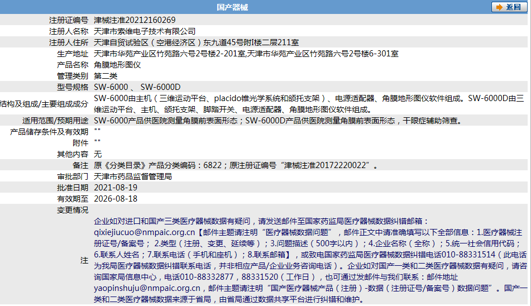Select product name 角膜地形图仪
The image size is (531, 306).
point(117,65)
